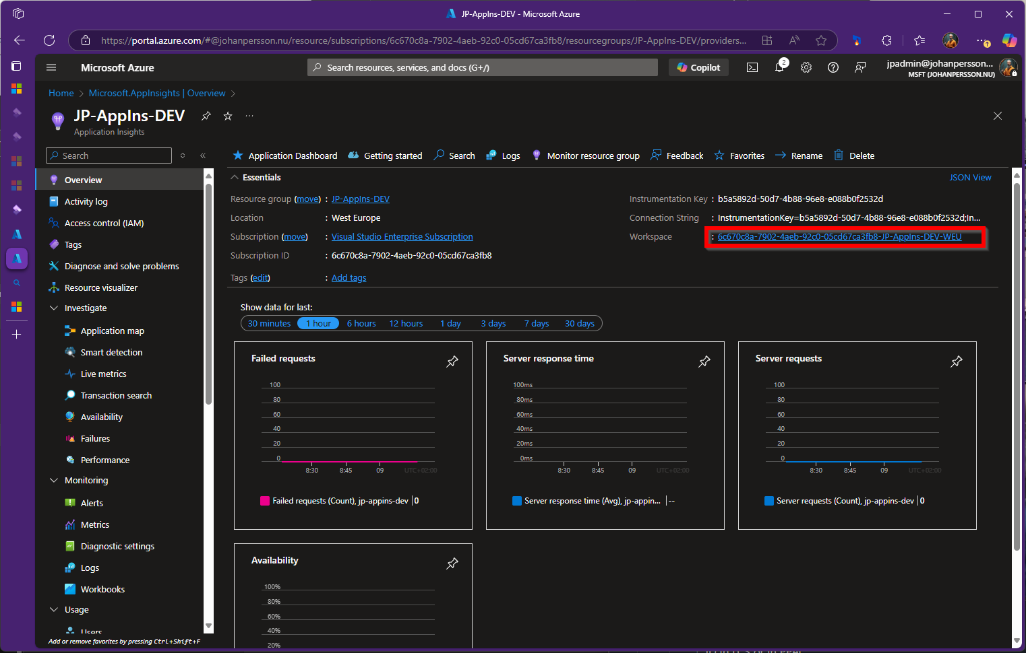1026x653 pixels.
Task: Open the Azure portal hamburger menu
Action: tap(51, 67)
